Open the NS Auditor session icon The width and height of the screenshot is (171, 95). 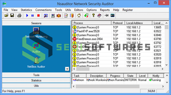coord(36,46)
